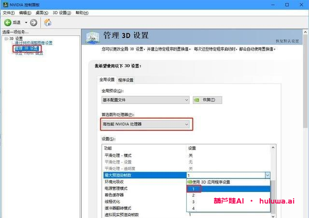Viewport: 309px width, 218px height.
Task: Go to the Home icon in toolbar
Action: pyautogui.click(x=48, y=23)
